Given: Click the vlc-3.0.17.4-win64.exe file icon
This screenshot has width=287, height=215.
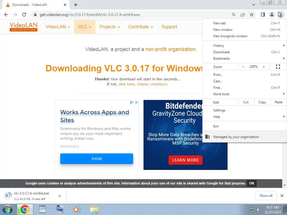Looking at the screenshot, I should click(8, 196).
